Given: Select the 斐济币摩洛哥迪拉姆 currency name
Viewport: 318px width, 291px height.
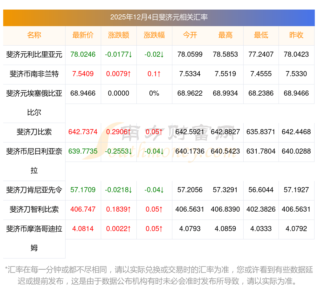Looking at the screenshot, I should click(x=34, y=238).
